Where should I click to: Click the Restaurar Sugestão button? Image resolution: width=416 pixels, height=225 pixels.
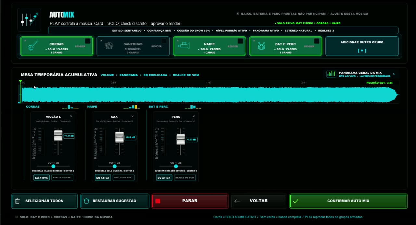click(115, 201)
